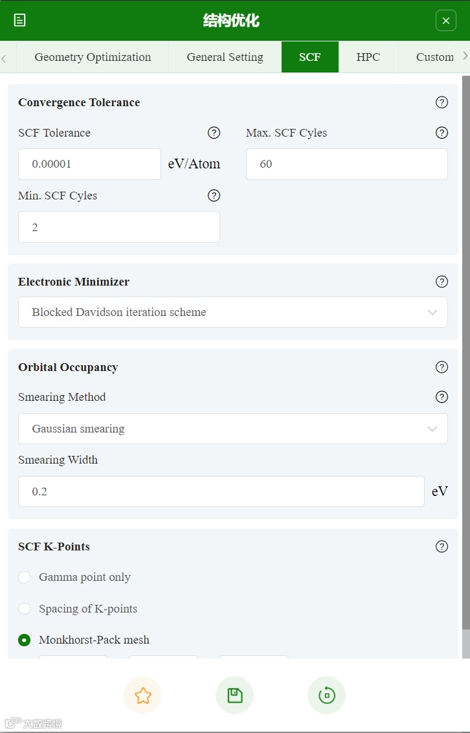470x733 pixels.
Task: Click the document list icon in header
Action: coord(20,20)
